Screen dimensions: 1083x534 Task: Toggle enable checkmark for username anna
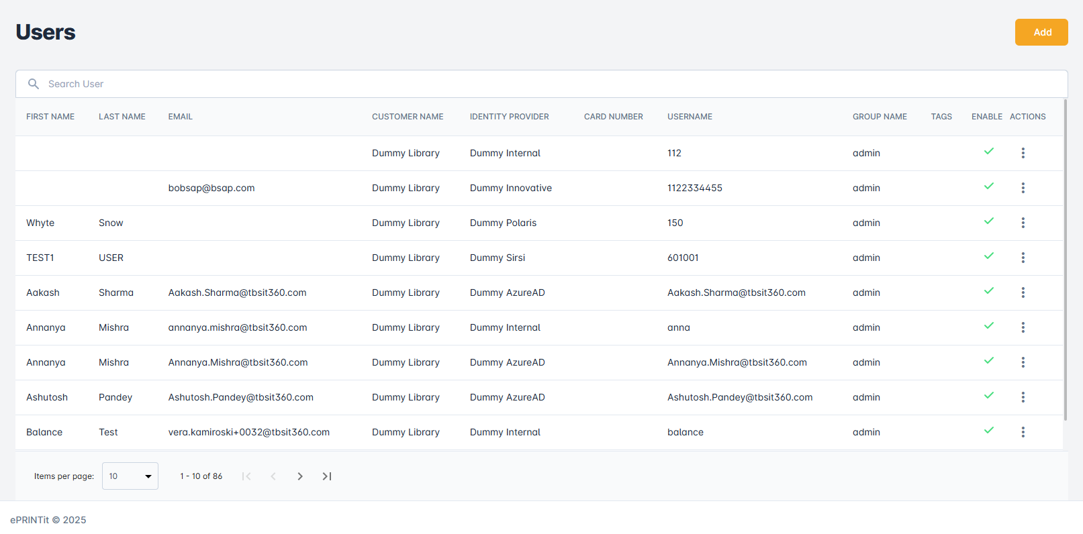[988, 326]
